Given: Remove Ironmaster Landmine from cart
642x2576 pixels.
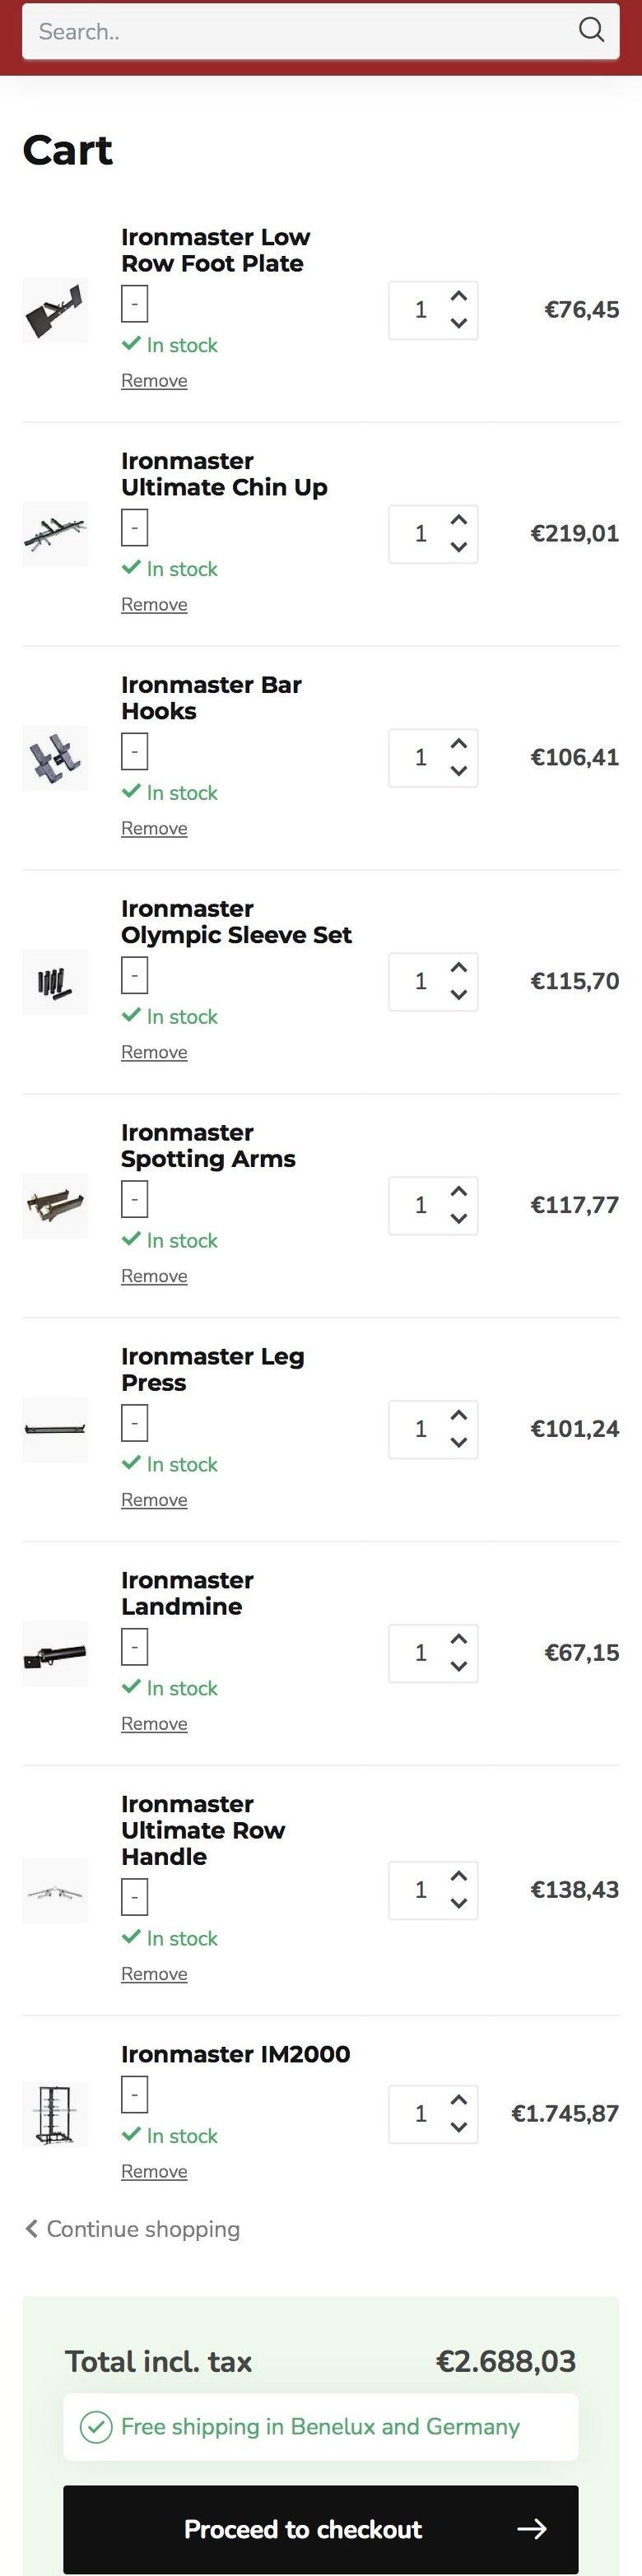Looking at the screenshot, I should [154, 1724].
